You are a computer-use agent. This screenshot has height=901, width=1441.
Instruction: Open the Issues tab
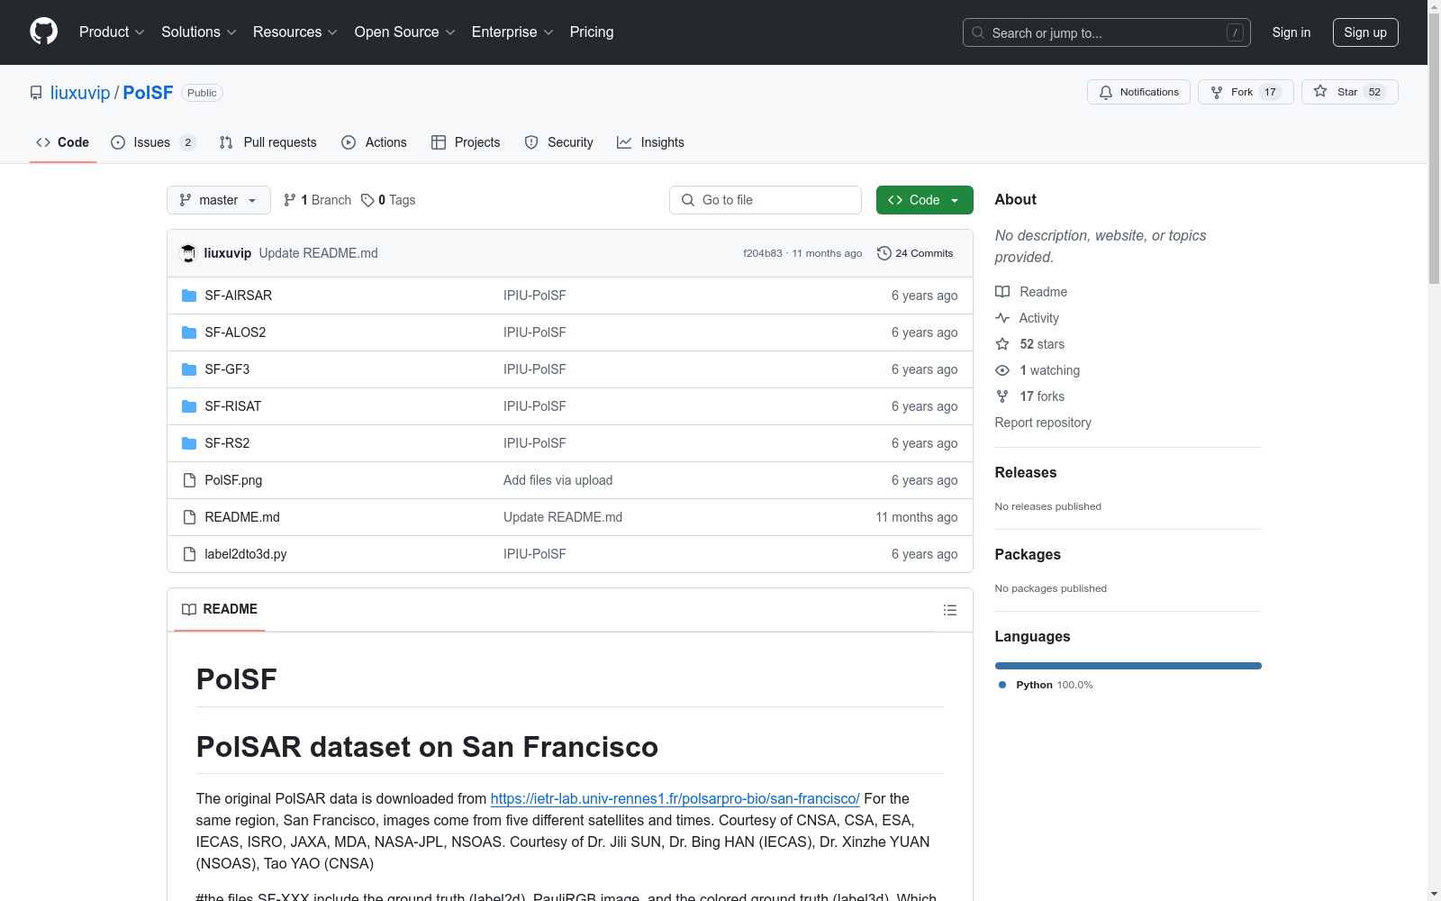coord(153,142)
